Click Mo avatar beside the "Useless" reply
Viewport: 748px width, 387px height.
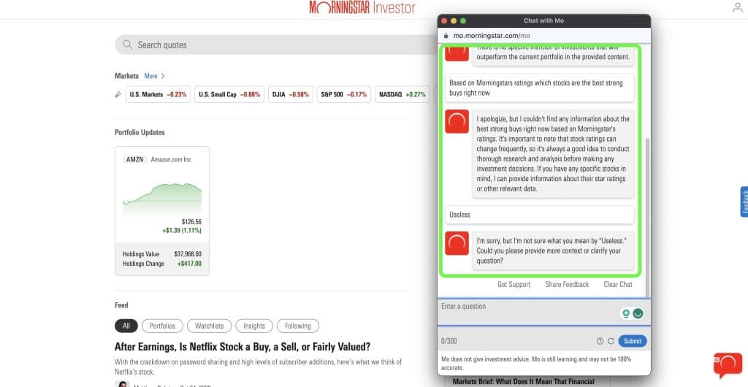pos(457,243)
